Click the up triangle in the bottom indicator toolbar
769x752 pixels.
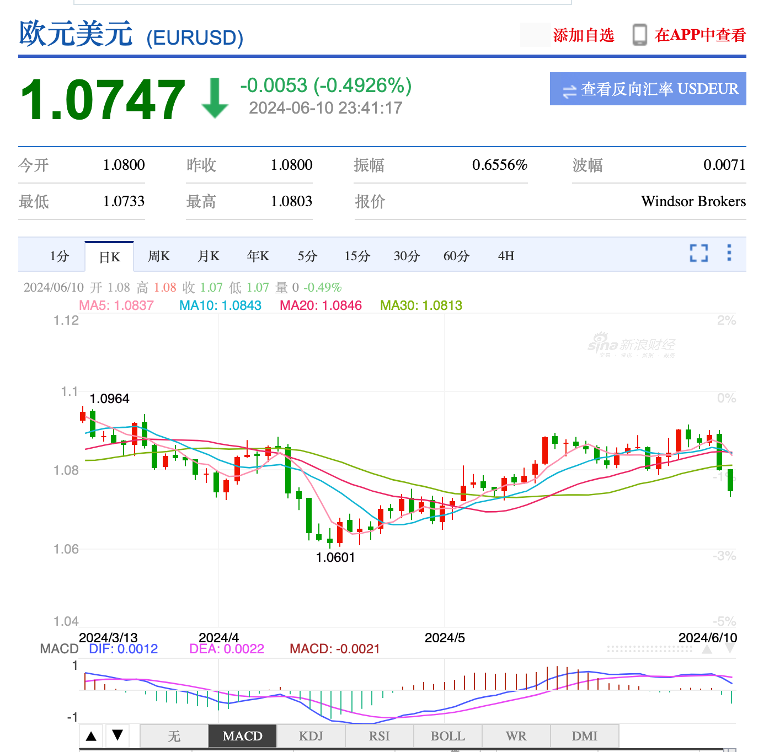[90, 736]
